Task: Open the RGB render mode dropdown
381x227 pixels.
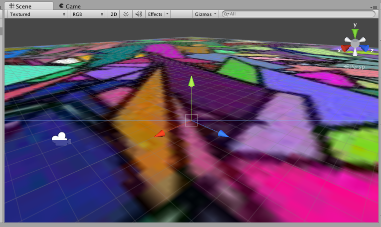Action: (x=87, y=14)
